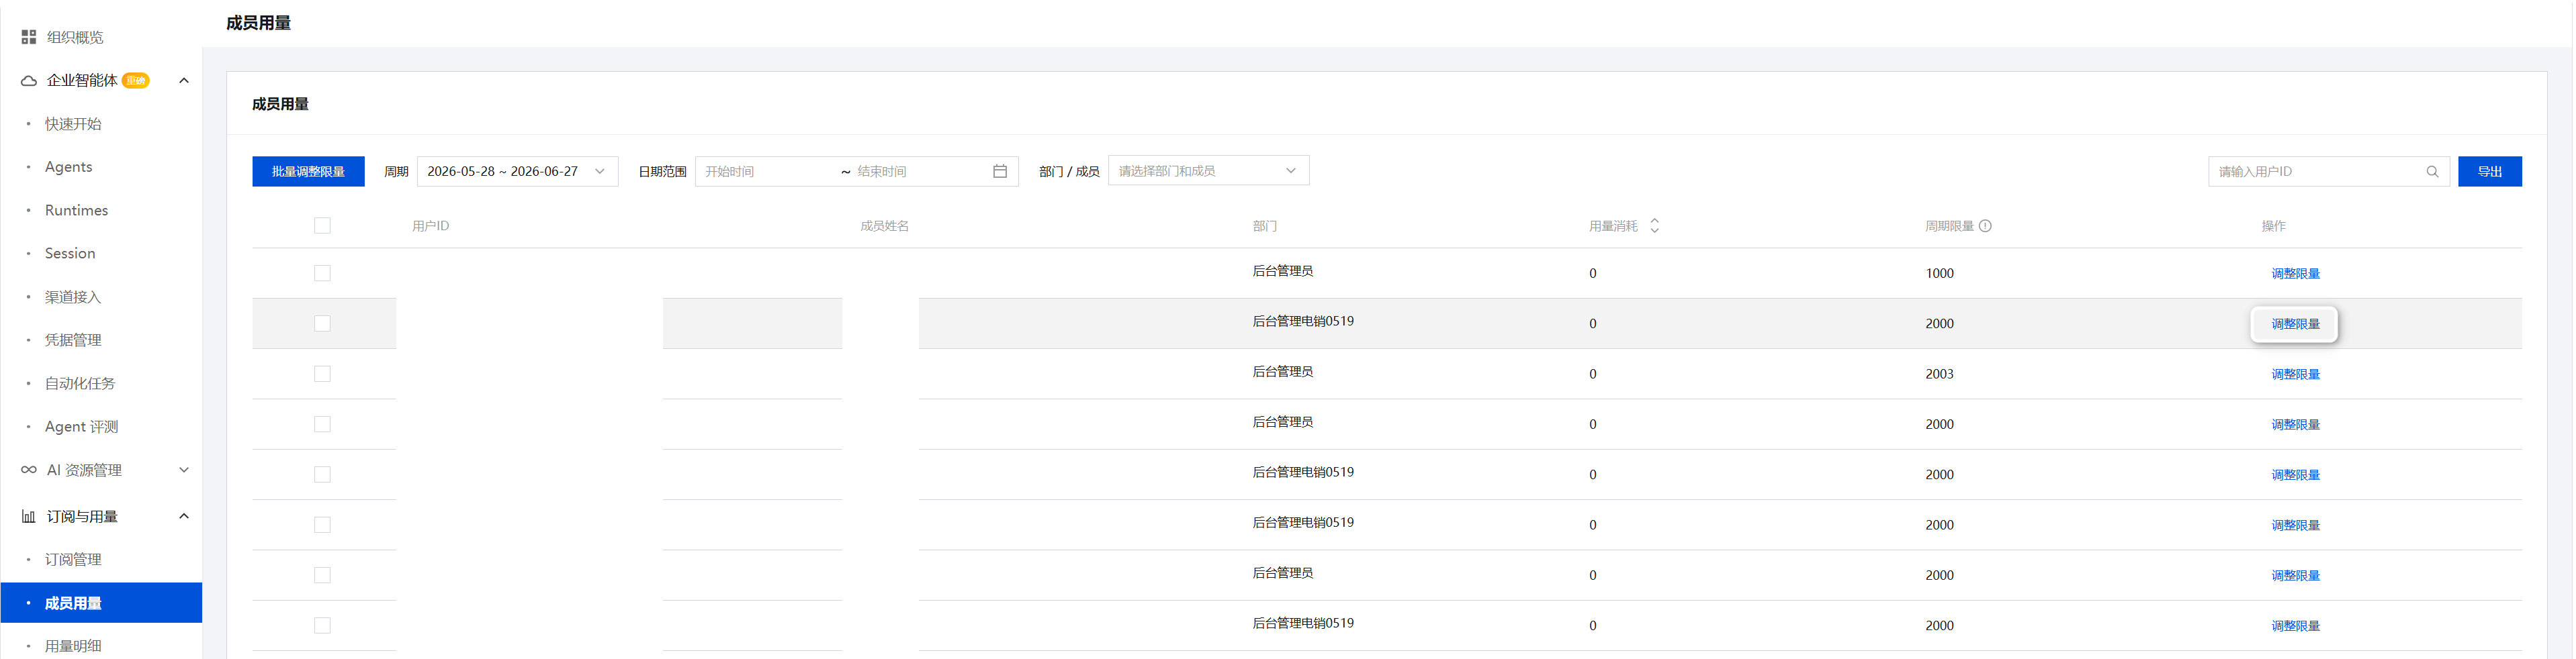Click the 2003 limit value cell

(1939, 374)
